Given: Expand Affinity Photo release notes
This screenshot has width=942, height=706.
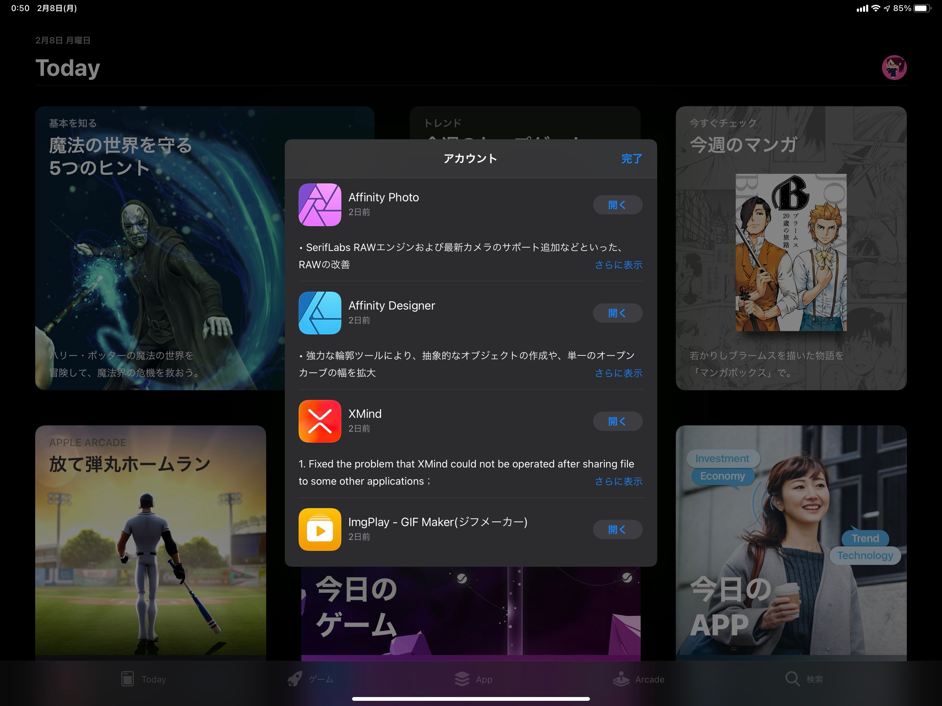Looking at the screenshot, I should tap(618, 265).
